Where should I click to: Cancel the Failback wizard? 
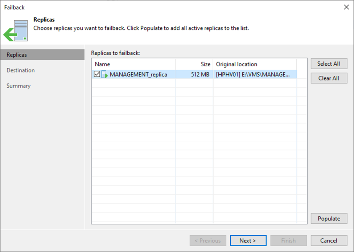(329, 240)
